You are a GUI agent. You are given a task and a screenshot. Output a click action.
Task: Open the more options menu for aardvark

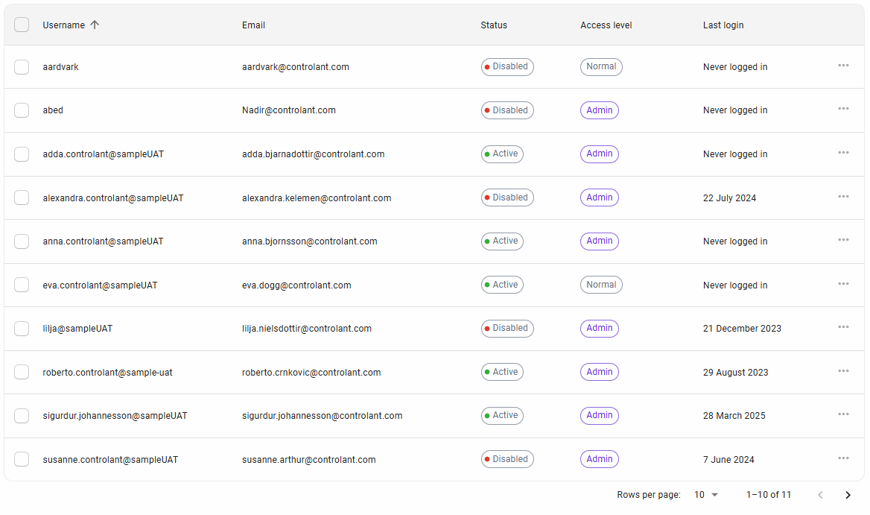pyautogui.click(x=843, y=66)
